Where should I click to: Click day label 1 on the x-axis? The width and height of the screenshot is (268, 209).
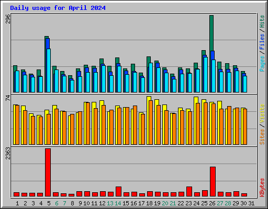pyautogui.click(x=17, y=203)
